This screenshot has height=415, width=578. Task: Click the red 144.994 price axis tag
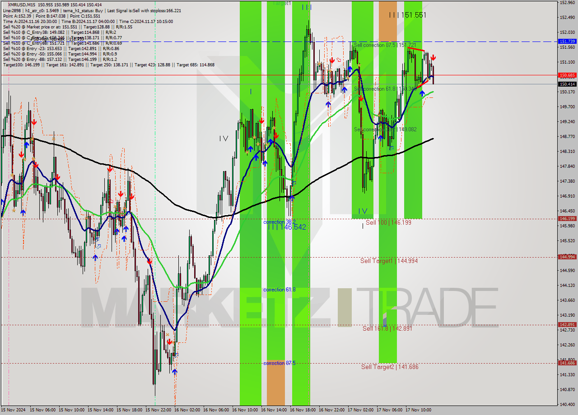point(567,257)
